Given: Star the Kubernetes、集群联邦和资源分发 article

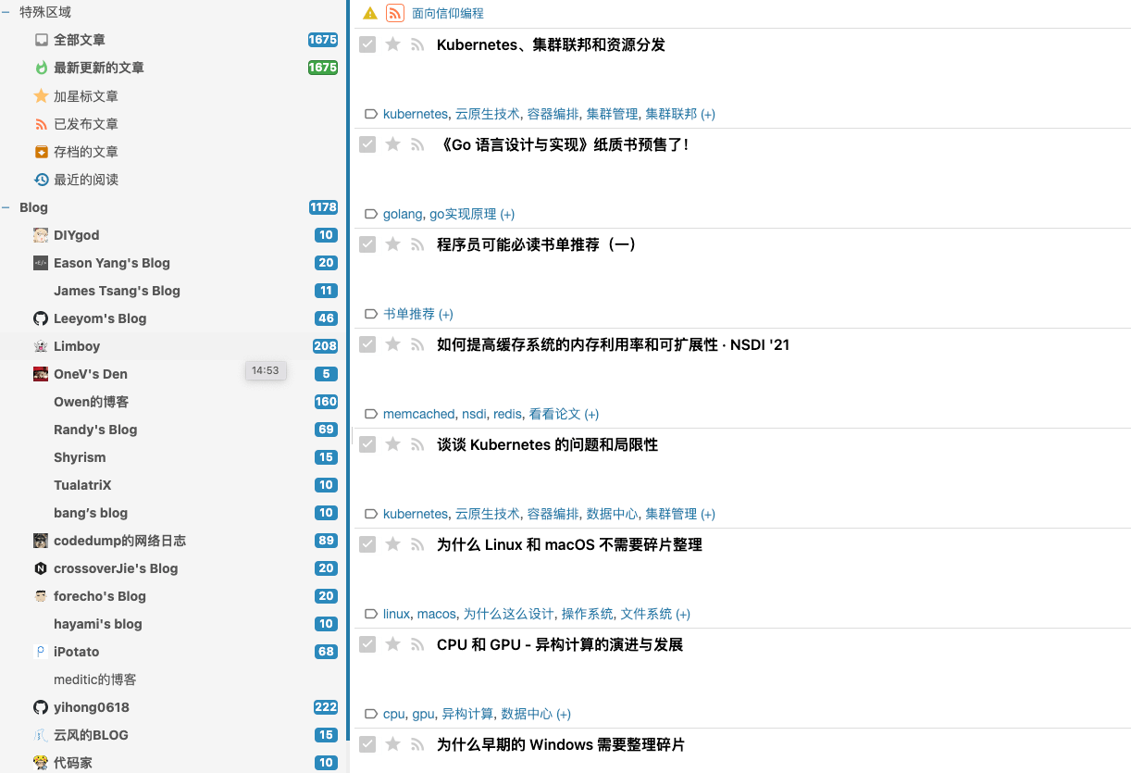Looking at the screenshot, I should click(x=392, y=44).
